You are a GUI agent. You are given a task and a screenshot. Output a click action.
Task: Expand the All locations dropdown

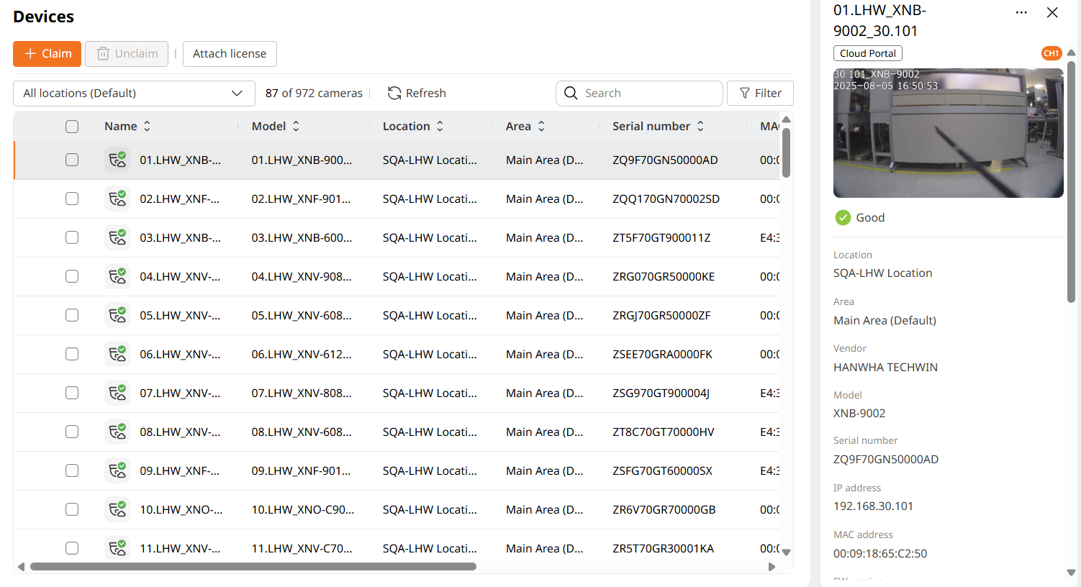coord(134,94)
